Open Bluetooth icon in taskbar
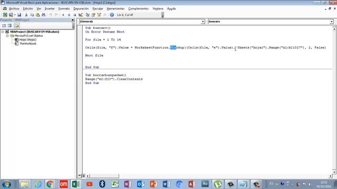Screen dimensions: 337x189 102,184
